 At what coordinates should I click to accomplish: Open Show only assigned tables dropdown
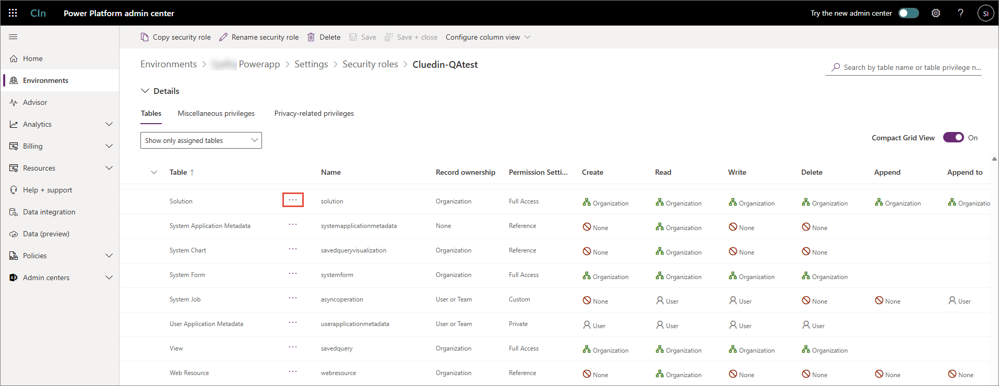pos(201,140)
